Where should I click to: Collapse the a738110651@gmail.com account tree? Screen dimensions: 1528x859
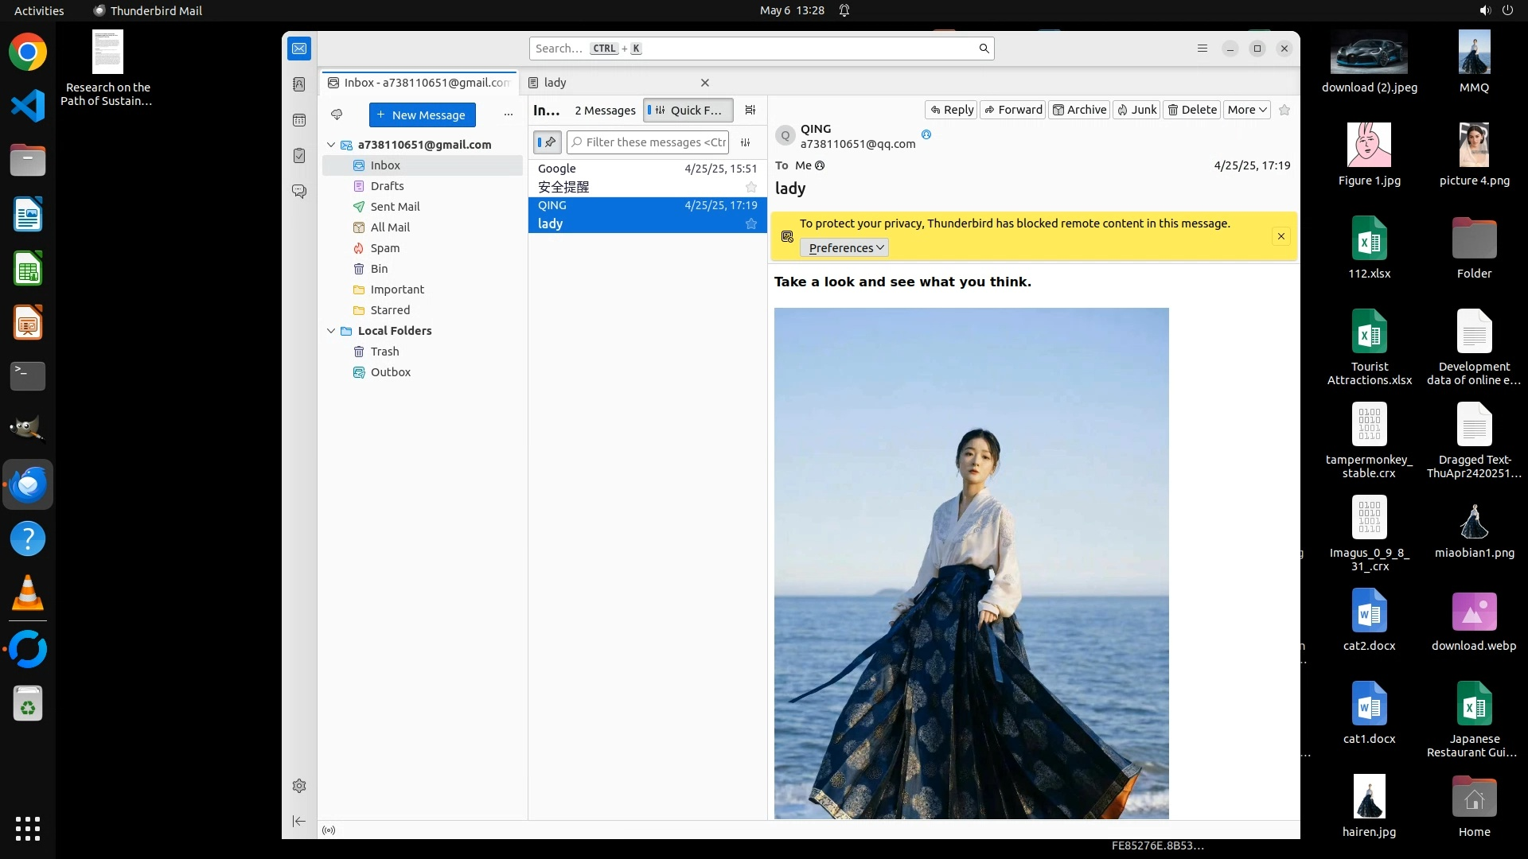(x=331, y=145)
